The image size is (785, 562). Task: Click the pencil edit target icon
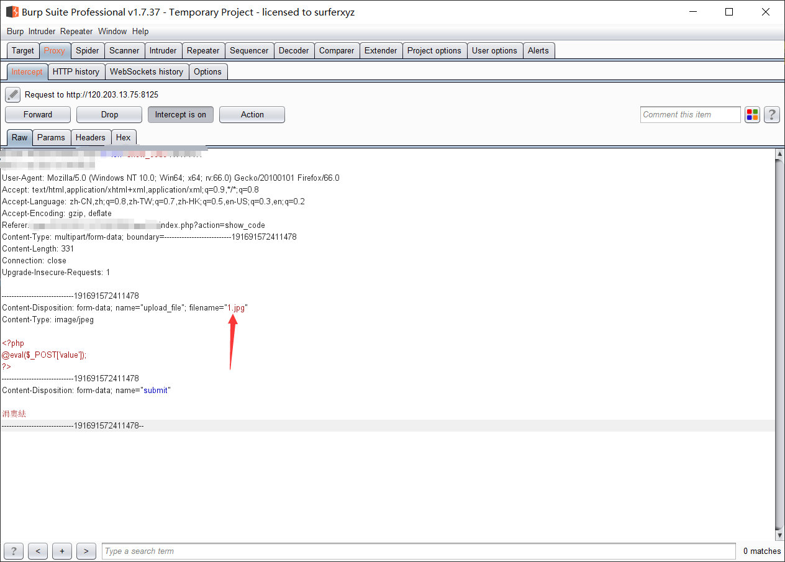[13, 95]
